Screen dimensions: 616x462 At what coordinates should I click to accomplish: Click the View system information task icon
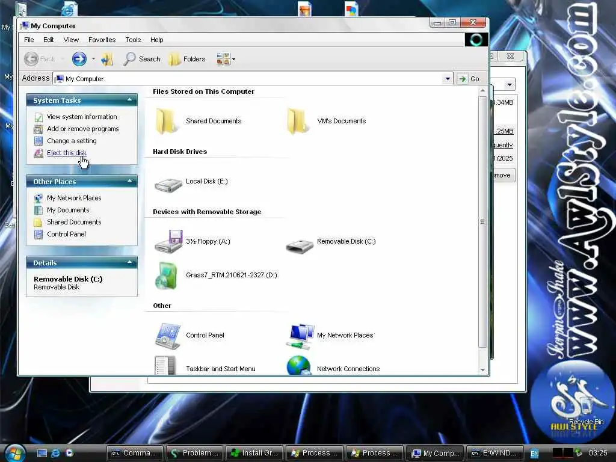pos(38,117)
